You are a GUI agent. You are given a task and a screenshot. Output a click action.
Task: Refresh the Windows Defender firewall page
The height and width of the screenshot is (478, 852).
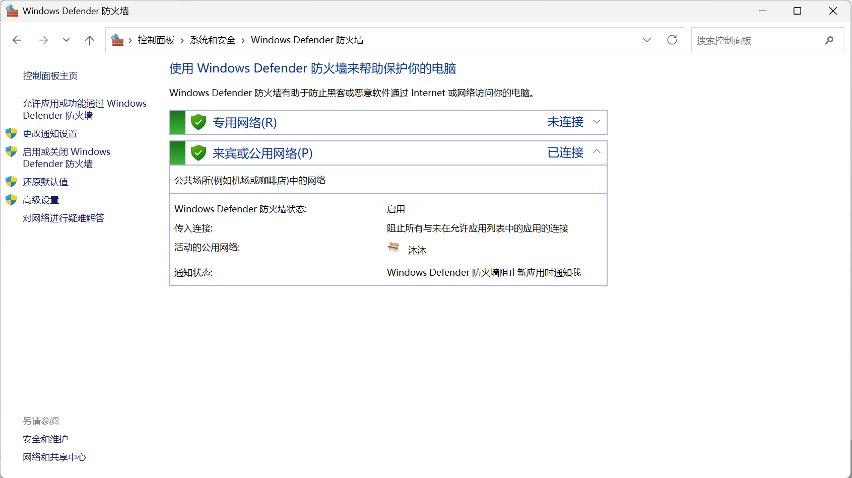click(672, 40)
